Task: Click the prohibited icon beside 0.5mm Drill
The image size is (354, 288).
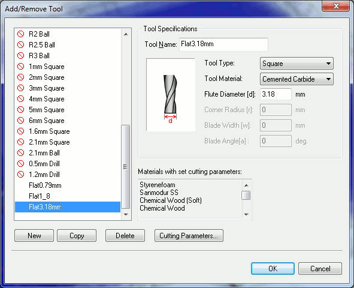Action: point(20,164)
